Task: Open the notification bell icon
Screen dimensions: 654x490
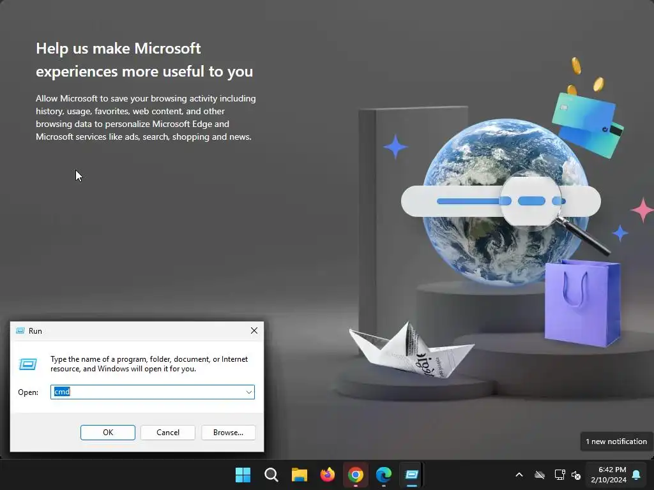Action: coord(637,475)
